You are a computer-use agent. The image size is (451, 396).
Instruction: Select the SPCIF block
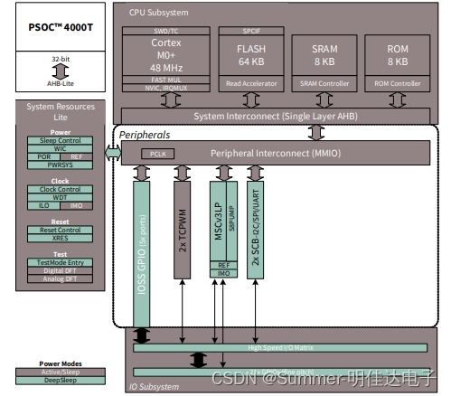[x=251, y=31]
